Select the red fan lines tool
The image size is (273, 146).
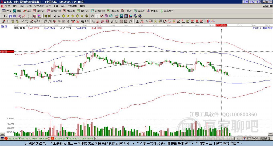coord(98,21)
